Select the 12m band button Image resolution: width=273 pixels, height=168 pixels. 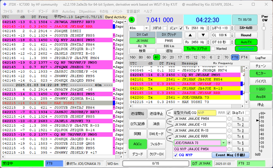tap(195, 57)
